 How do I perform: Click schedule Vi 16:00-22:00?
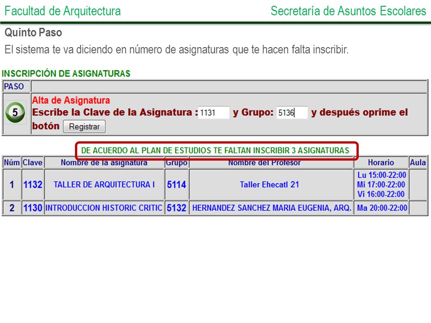click(x=381, y=194)
